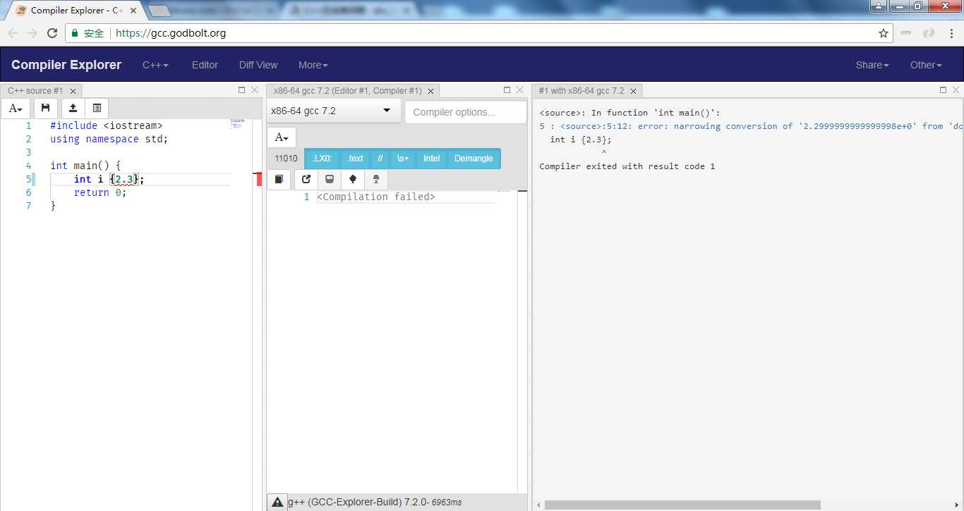The width and height of the screenshot is (964, 511).
Task: Maximize the compiler pane
Action: 507,90
